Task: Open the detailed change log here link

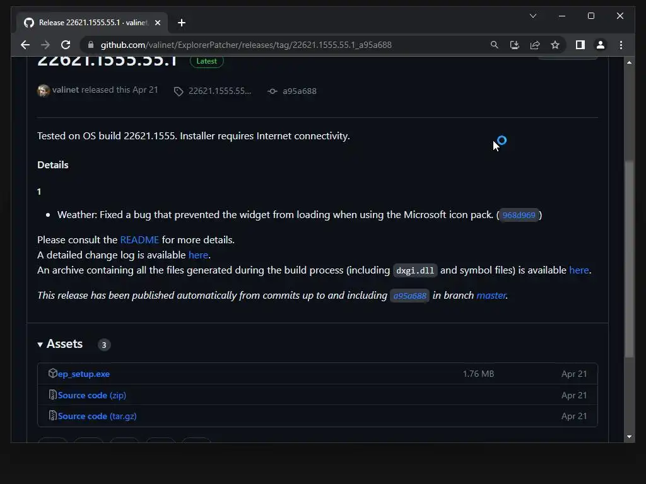Action: [x=198, y=255]
